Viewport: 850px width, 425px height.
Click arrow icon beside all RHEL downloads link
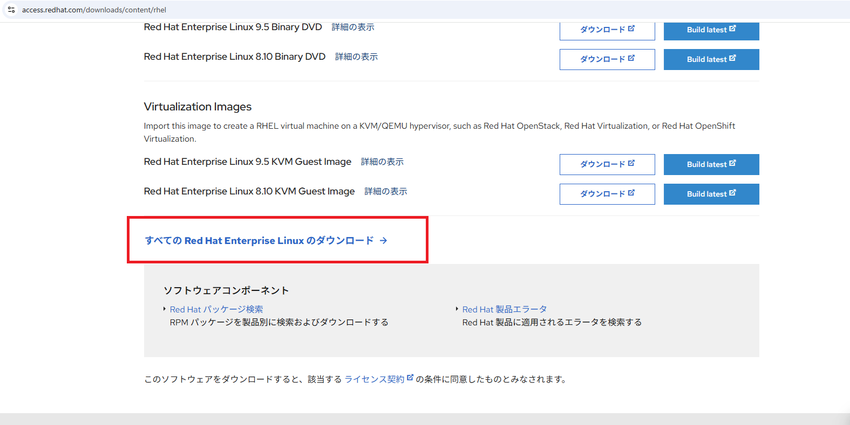pos(383,241)
